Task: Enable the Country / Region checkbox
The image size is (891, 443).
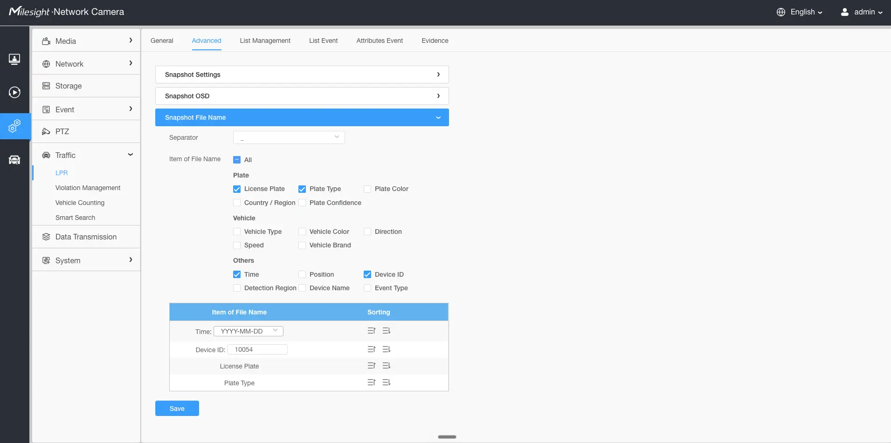Action: [x=237, y=203]
